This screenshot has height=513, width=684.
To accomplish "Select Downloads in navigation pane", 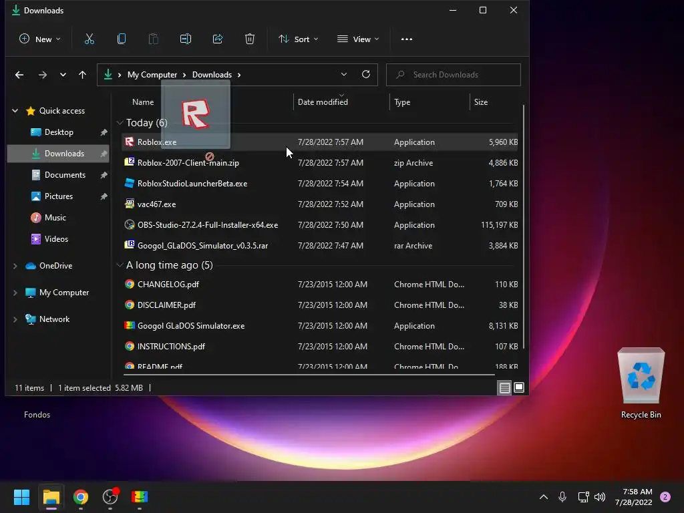I will tap(59, 154).
